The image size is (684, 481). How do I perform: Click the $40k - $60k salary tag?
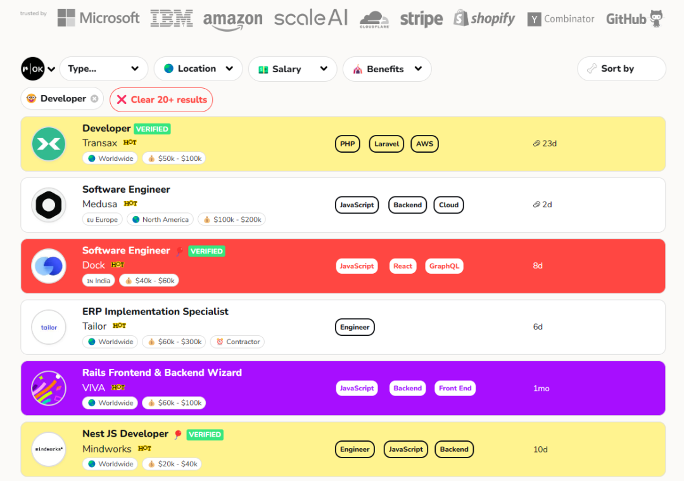[149, 281]
